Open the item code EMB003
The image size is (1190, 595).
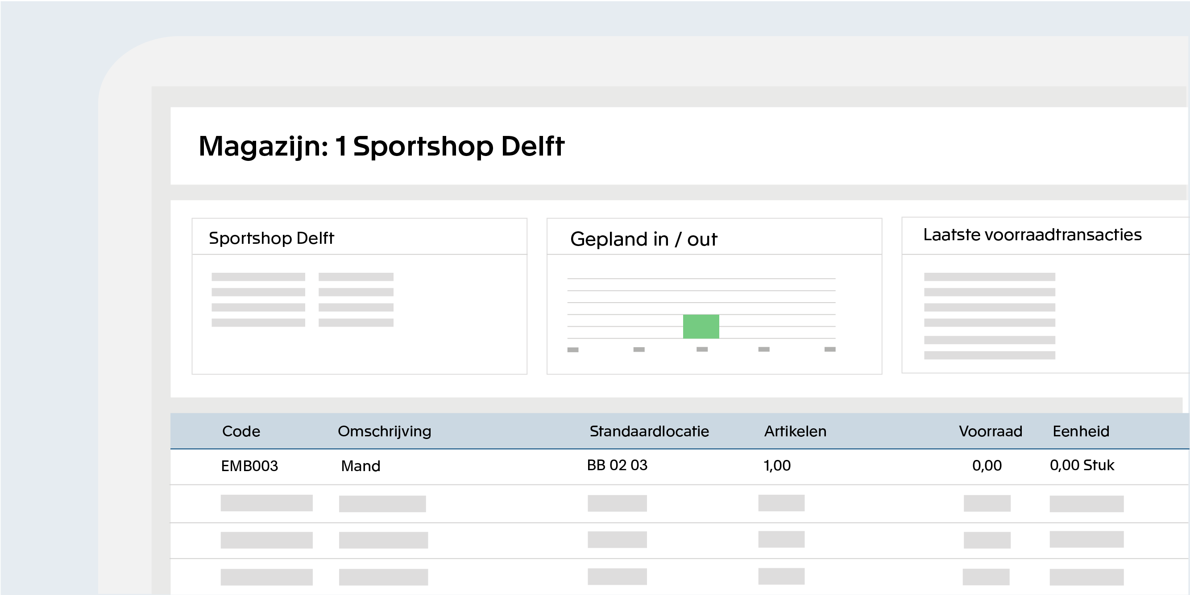click(249, 466)
